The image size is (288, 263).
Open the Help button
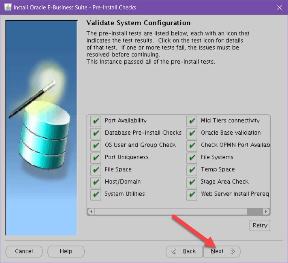pos(66,251)
